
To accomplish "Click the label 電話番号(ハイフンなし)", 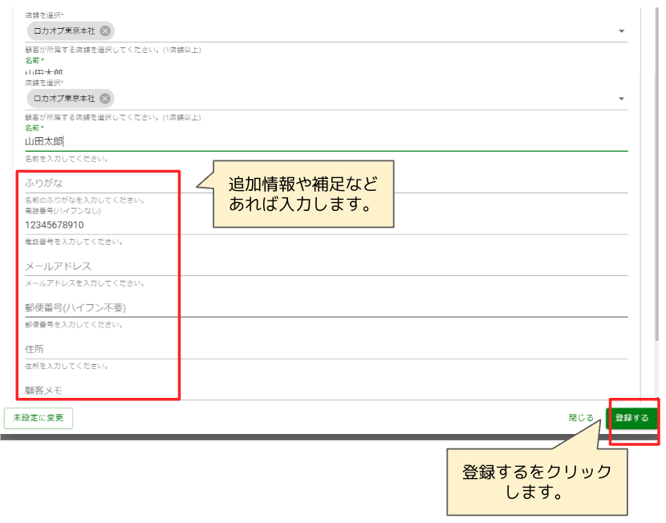I will click(x=63, y=210).
